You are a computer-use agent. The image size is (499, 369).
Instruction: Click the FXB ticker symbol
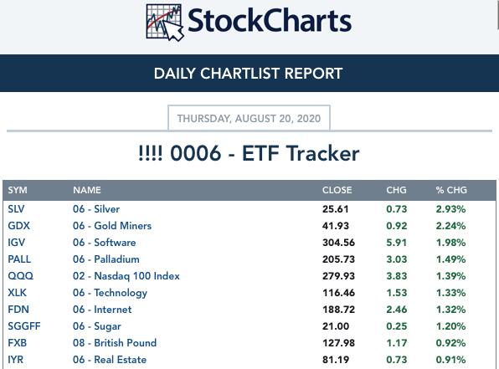coord(18,343)
